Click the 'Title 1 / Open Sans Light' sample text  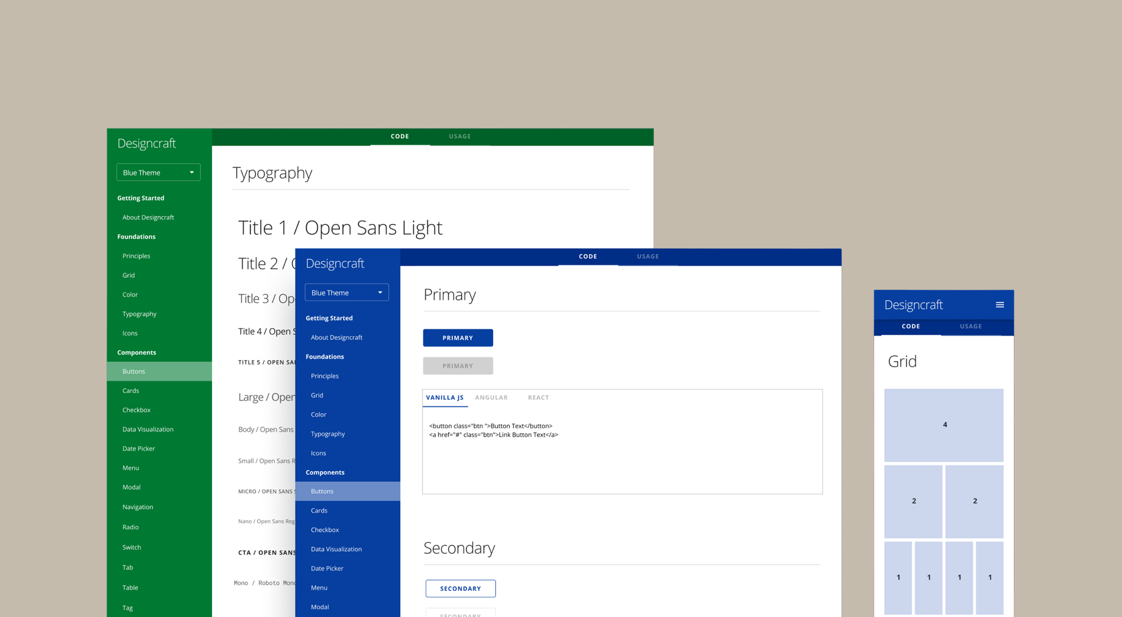coord(340,228)
